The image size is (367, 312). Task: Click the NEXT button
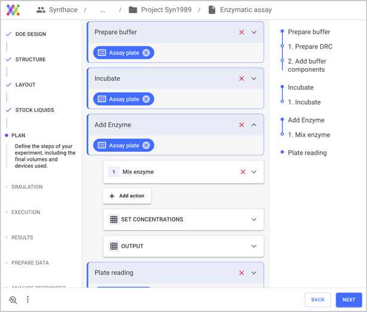point(348,299)
